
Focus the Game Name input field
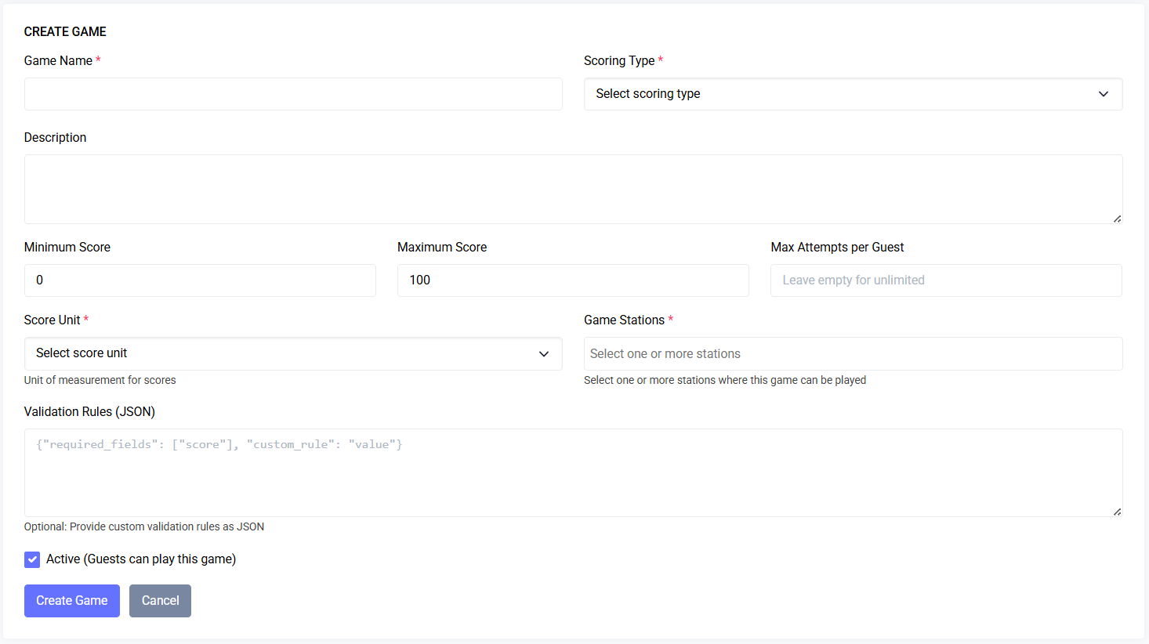[293, 94]
